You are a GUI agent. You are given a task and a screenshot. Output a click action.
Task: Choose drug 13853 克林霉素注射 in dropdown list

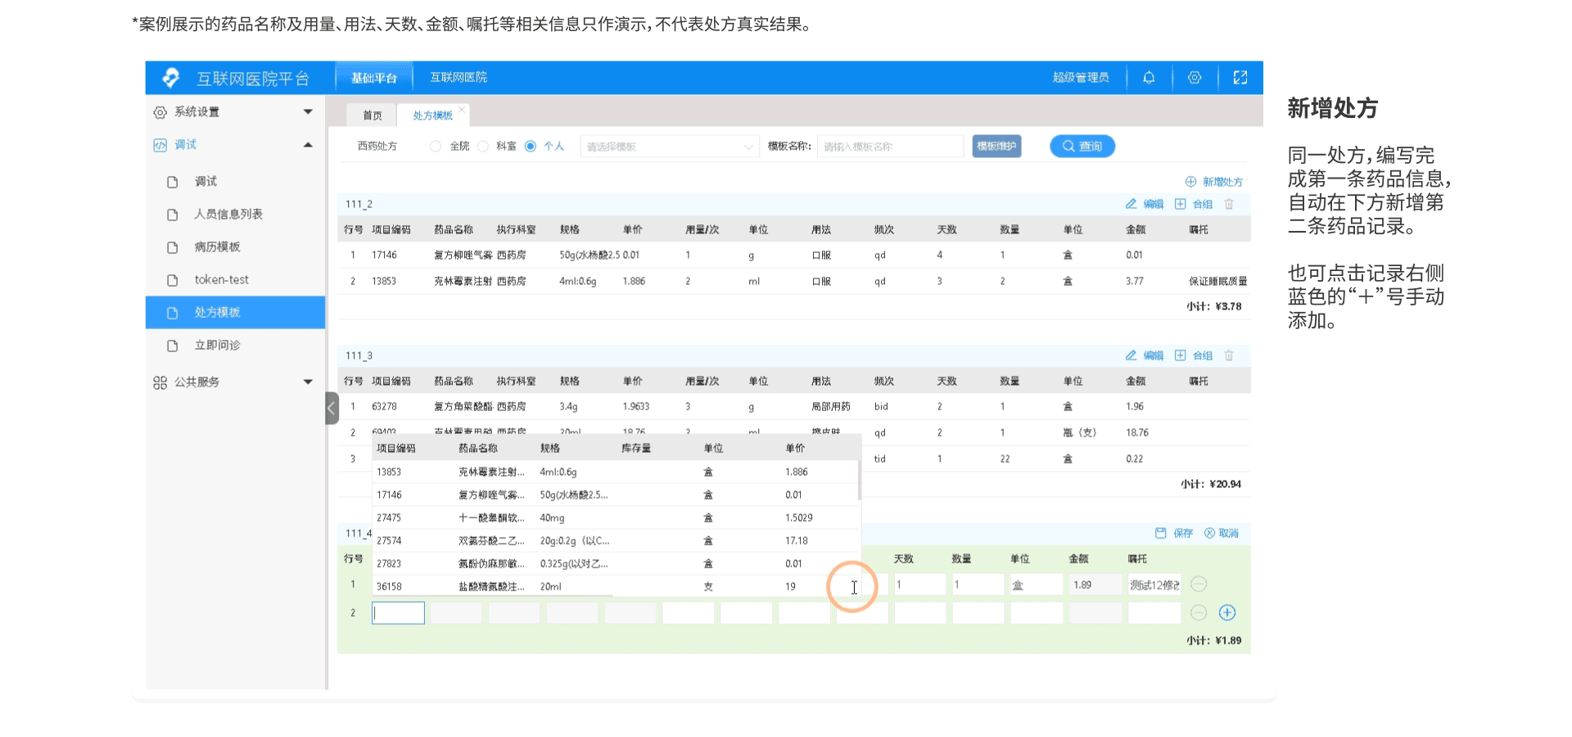coord(616,472)
